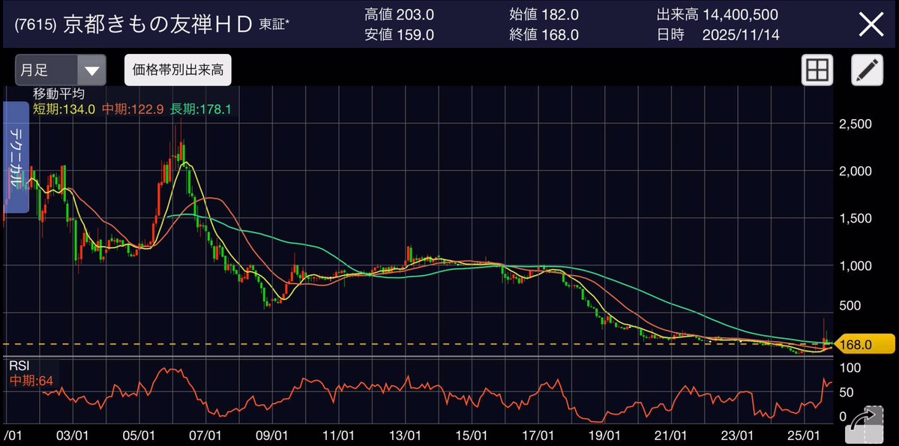
Task: Select the pencil drawing tool icon
Action: click(x=867, y=70)
